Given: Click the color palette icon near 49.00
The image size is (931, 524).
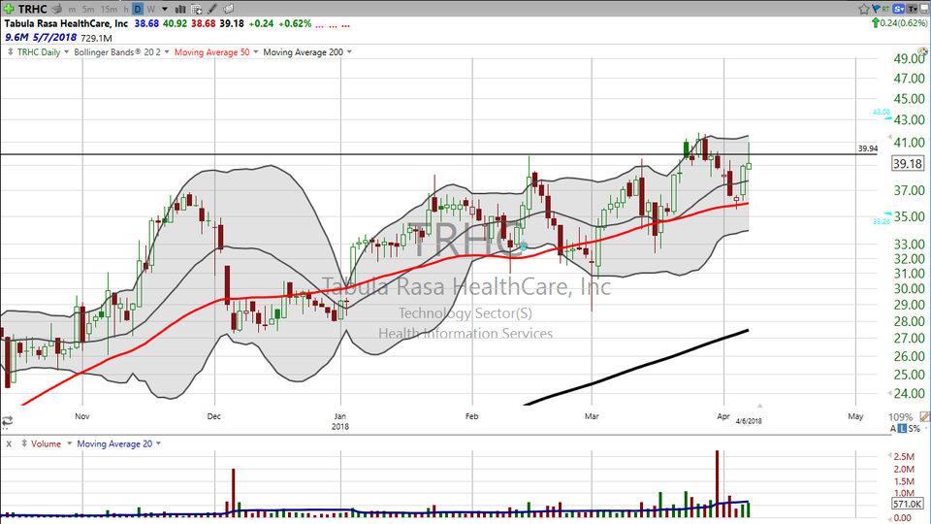Looking at the screenshot, I should coord(922,51).
